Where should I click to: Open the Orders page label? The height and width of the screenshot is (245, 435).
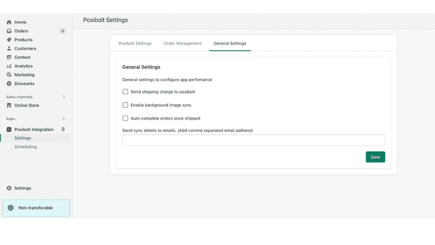coord(22,31)
